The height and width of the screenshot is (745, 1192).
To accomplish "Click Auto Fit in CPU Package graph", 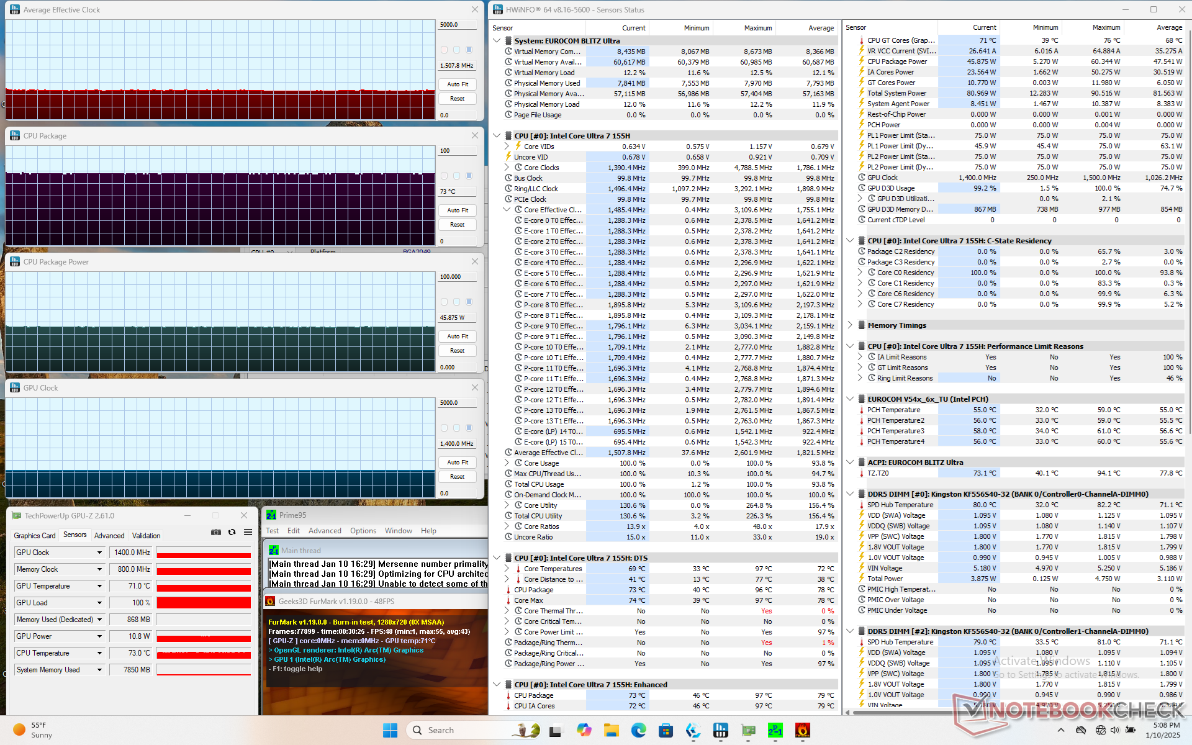I will 458,210.
